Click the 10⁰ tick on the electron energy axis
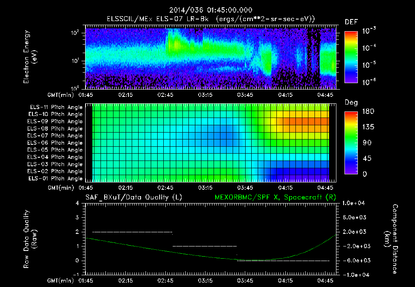 [75, 88]
